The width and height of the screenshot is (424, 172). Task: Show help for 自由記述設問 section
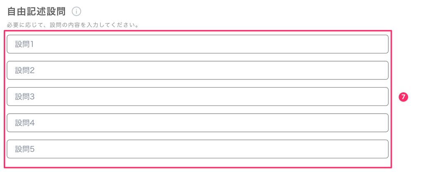coord(76,11)
